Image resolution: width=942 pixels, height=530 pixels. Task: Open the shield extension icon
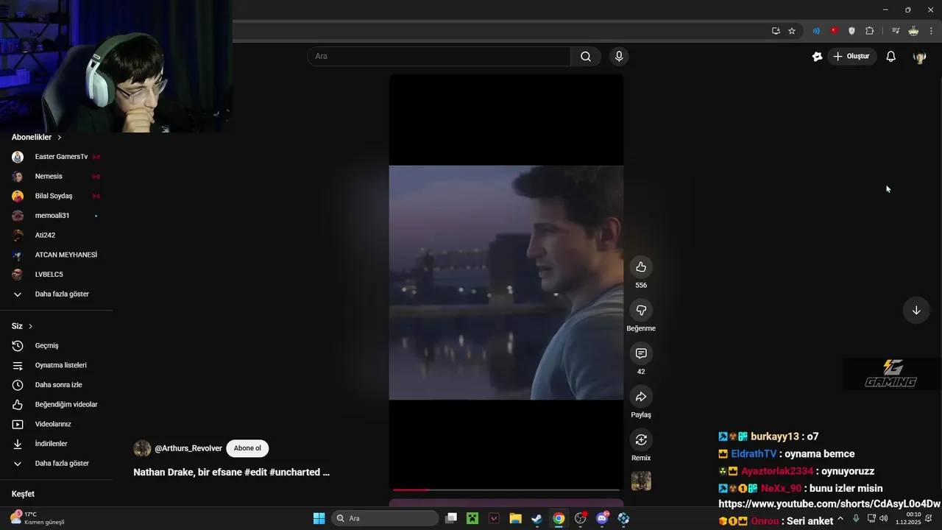(x=851, y=31)
